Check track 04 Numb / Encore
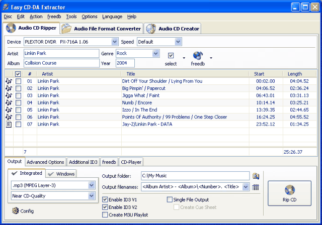This screenshot has width=322, height=225. [18, 102]
